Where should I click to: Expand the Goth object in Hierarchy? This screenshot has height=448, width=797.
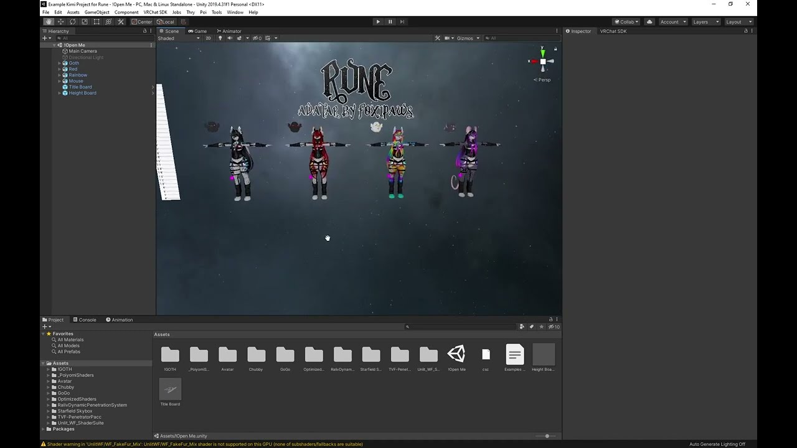coord(60,63)
